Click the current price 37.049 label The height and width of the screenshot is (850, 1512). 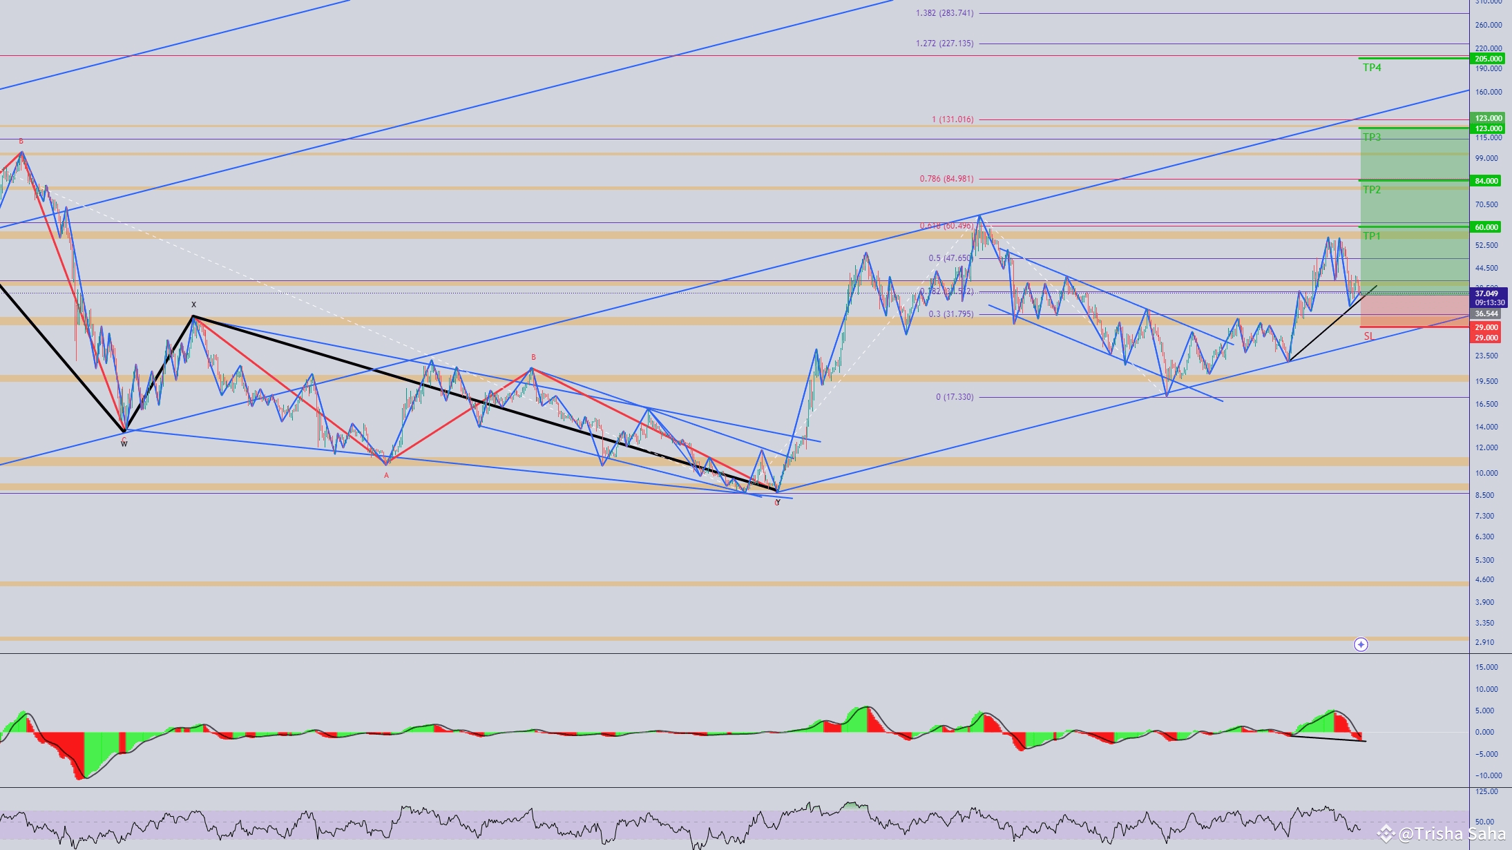[x=1486, y=293]
